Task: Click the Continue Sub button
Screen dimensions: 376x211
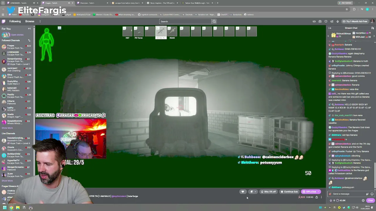Action: 289,192
